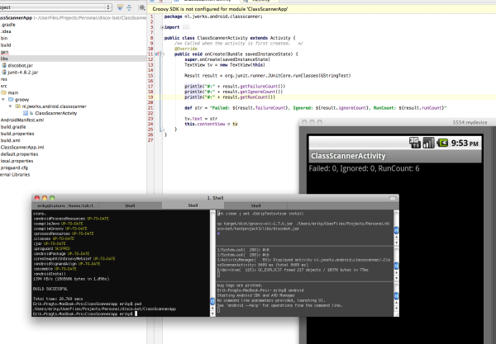Click the @Override annotation in the editor
This screenshot has height=344, width=496.
tap(186, 49)
